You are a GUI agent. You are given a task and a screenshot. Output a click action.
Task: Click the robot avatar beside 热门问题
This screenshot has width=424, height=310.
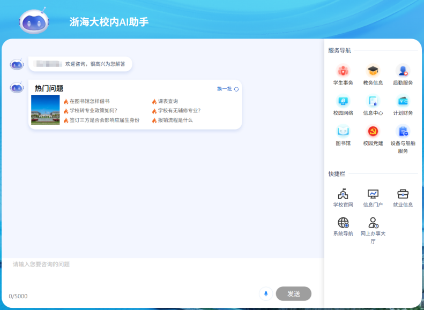point(17,87)
